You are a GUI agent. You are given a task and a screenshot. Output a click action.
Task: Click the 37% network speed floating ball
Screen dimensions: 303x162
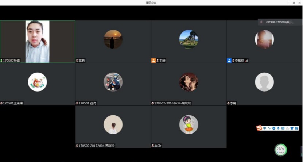pos(280,150)
